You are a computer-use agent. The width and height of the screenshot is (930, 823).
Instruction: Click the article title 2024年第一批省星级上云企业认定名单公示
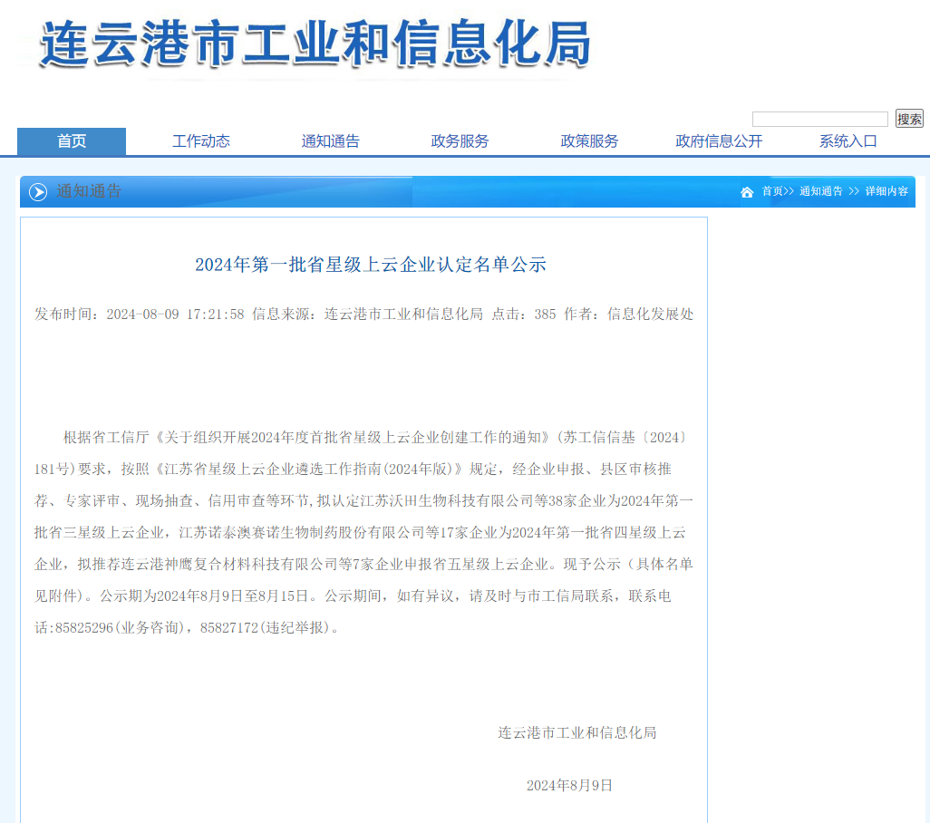(x=371, y=265)
